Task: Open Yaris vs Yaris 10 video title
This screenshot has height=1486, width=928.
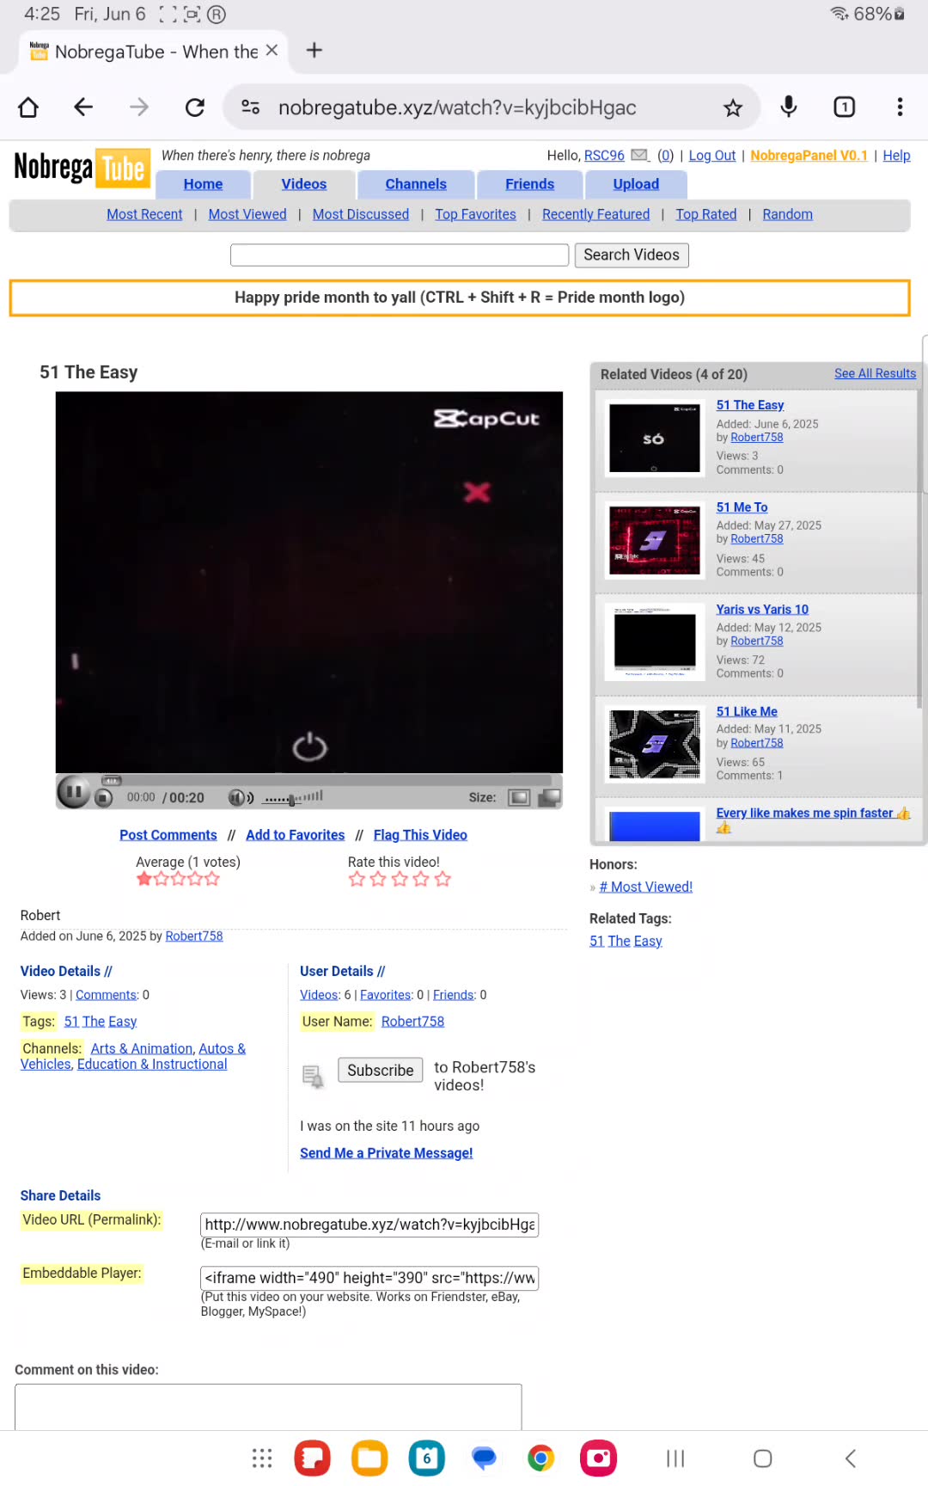Action: point(762,609)
